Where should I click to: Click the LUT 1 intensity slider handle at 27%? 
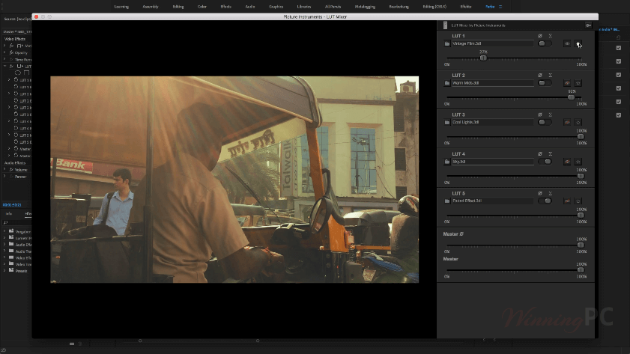tap(483, 58)
